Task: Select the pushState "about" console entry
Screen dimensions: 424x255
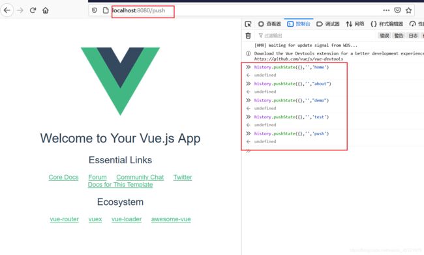Action: click(293, 84)
